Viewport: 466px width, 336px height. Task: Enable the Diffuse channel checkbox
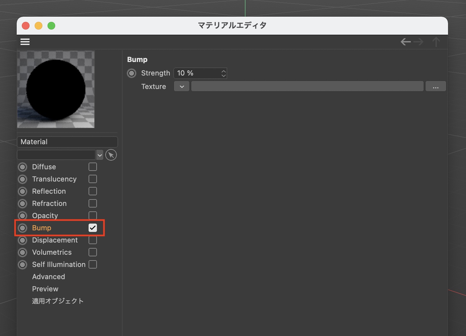pyautogui.click(x=93, y=167)
